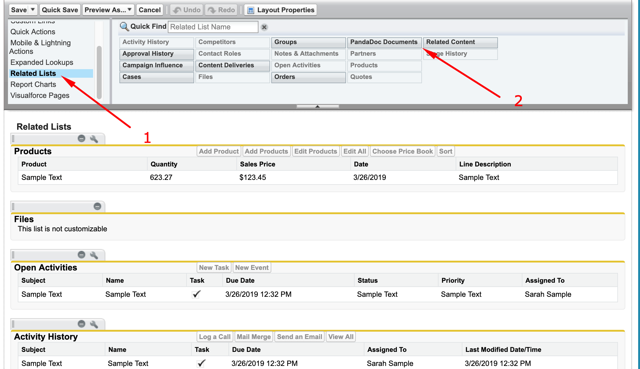Click the View All button
The height and width of the screenshot is (369, 640).
pos(341,337)
